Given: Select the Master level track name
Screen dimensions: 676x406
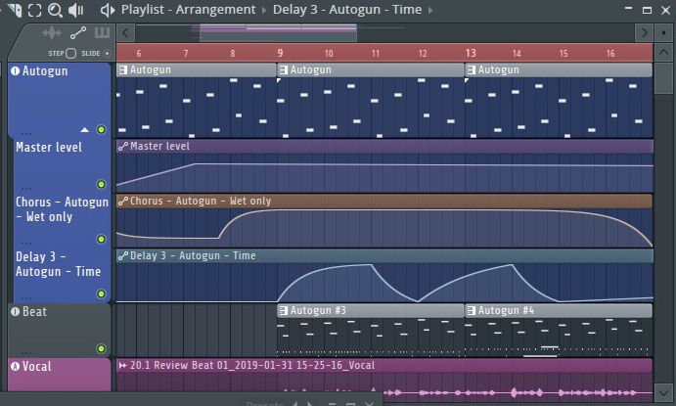Looking at the screenshot, I should click(49, 148).
